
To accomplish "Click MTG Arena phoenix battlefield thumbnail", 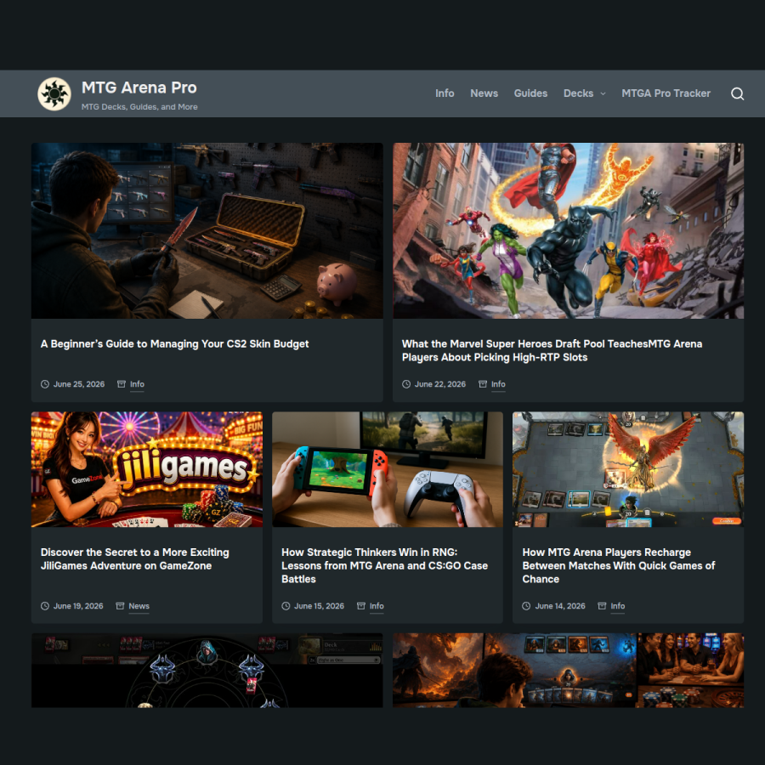I will point(628,469).
